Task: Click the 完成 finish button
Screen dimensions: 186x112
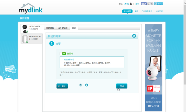Action: point(122,86)
